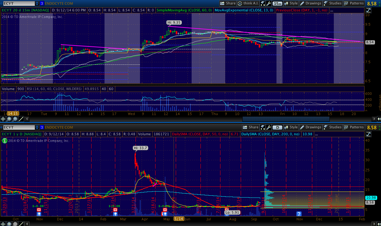Open the upper chart symbol dropdown arrow

coord(37,3)
